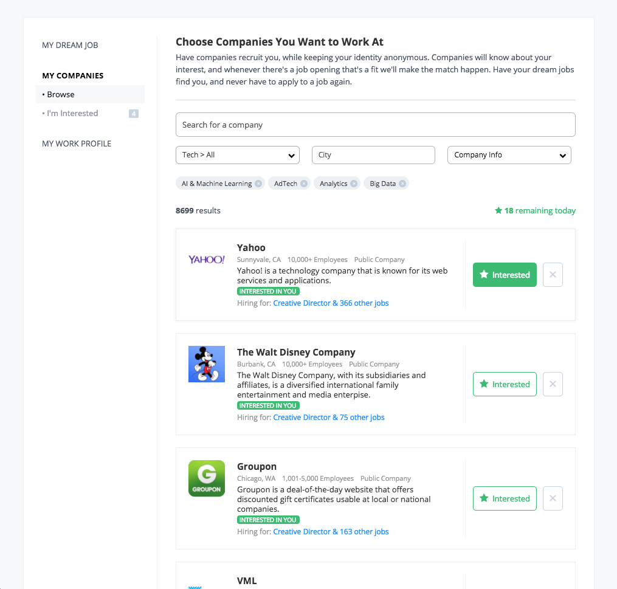Expand the Company Info dropdown
Viewport: 617px width, 589px height.
(509, 155)
